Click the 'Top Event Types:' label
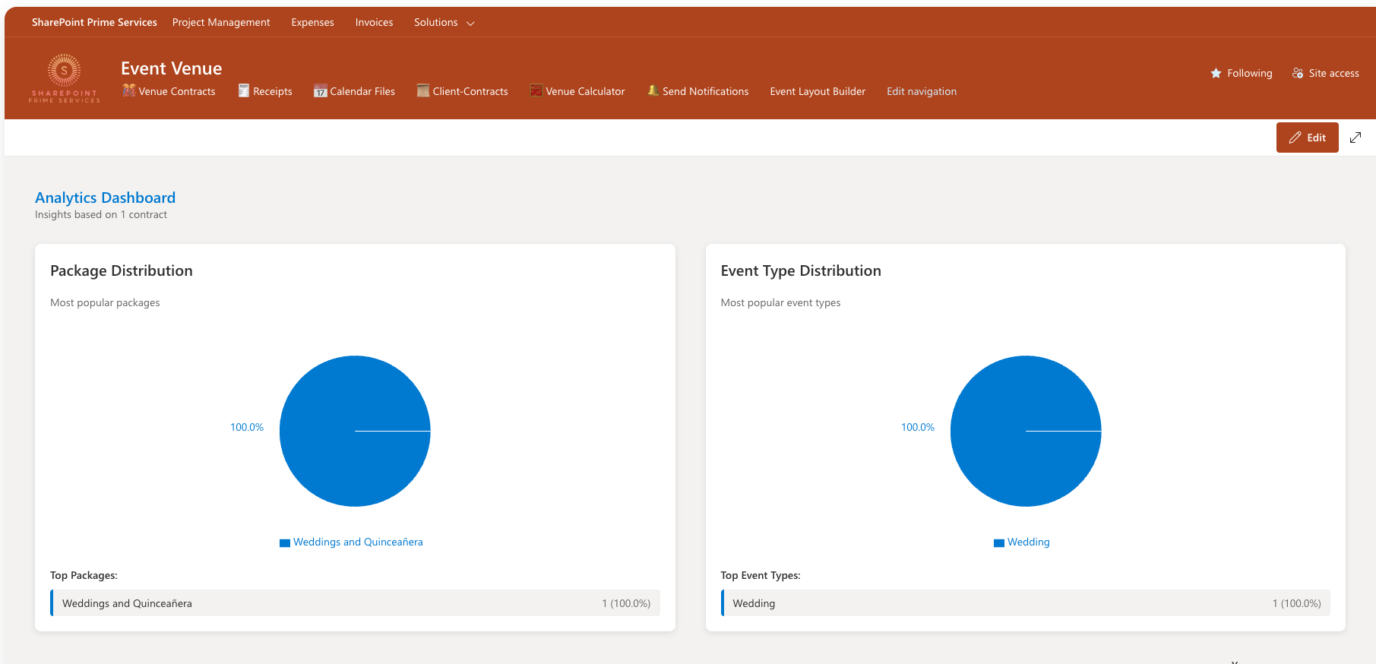 click(761, 575)
